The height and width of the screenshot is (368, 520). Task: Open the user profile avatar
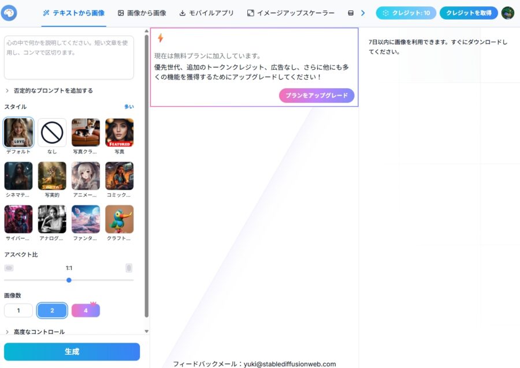508,13
